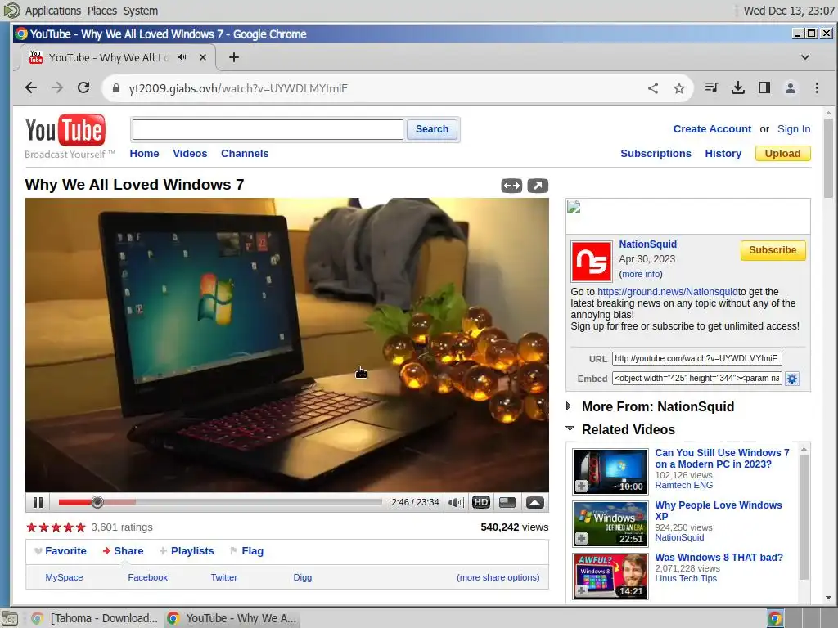
Task: Add Was Windows 8 THAT bad to queue
Action: tap(582, 590)
